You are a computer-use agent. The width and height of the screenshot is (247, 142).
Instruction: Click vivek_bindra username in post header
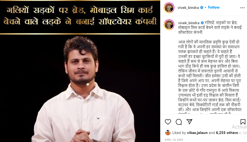click(188, 8)
